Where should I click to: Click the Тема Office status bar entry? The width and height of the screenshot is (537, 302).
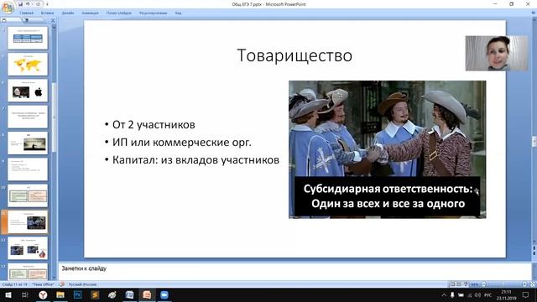(x=43, y=284)
